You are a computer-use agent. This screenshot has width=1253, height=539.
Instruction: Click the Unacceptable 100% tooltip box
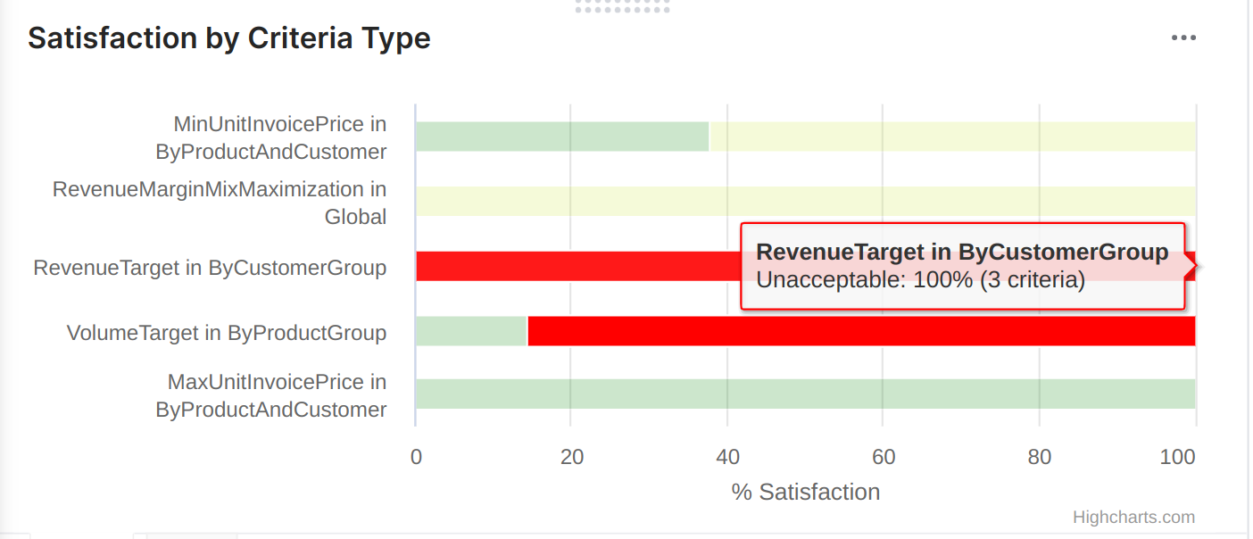tap(962, 266)
